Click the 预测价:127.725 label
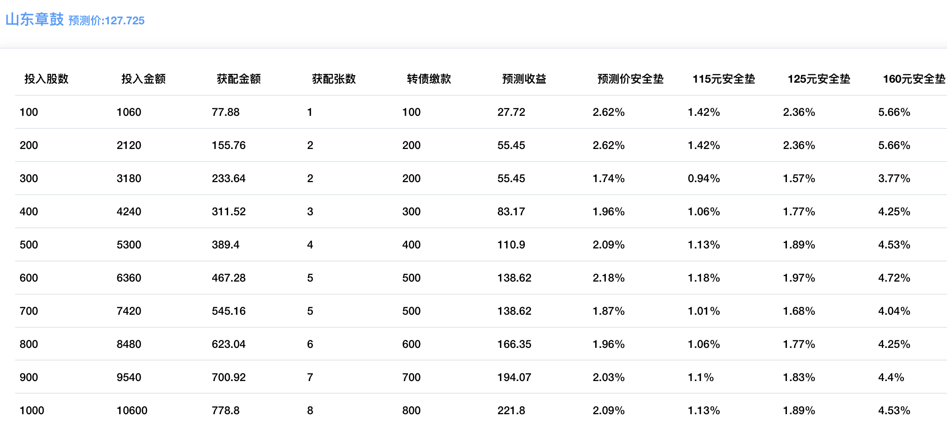 click(x=106, y=21)
